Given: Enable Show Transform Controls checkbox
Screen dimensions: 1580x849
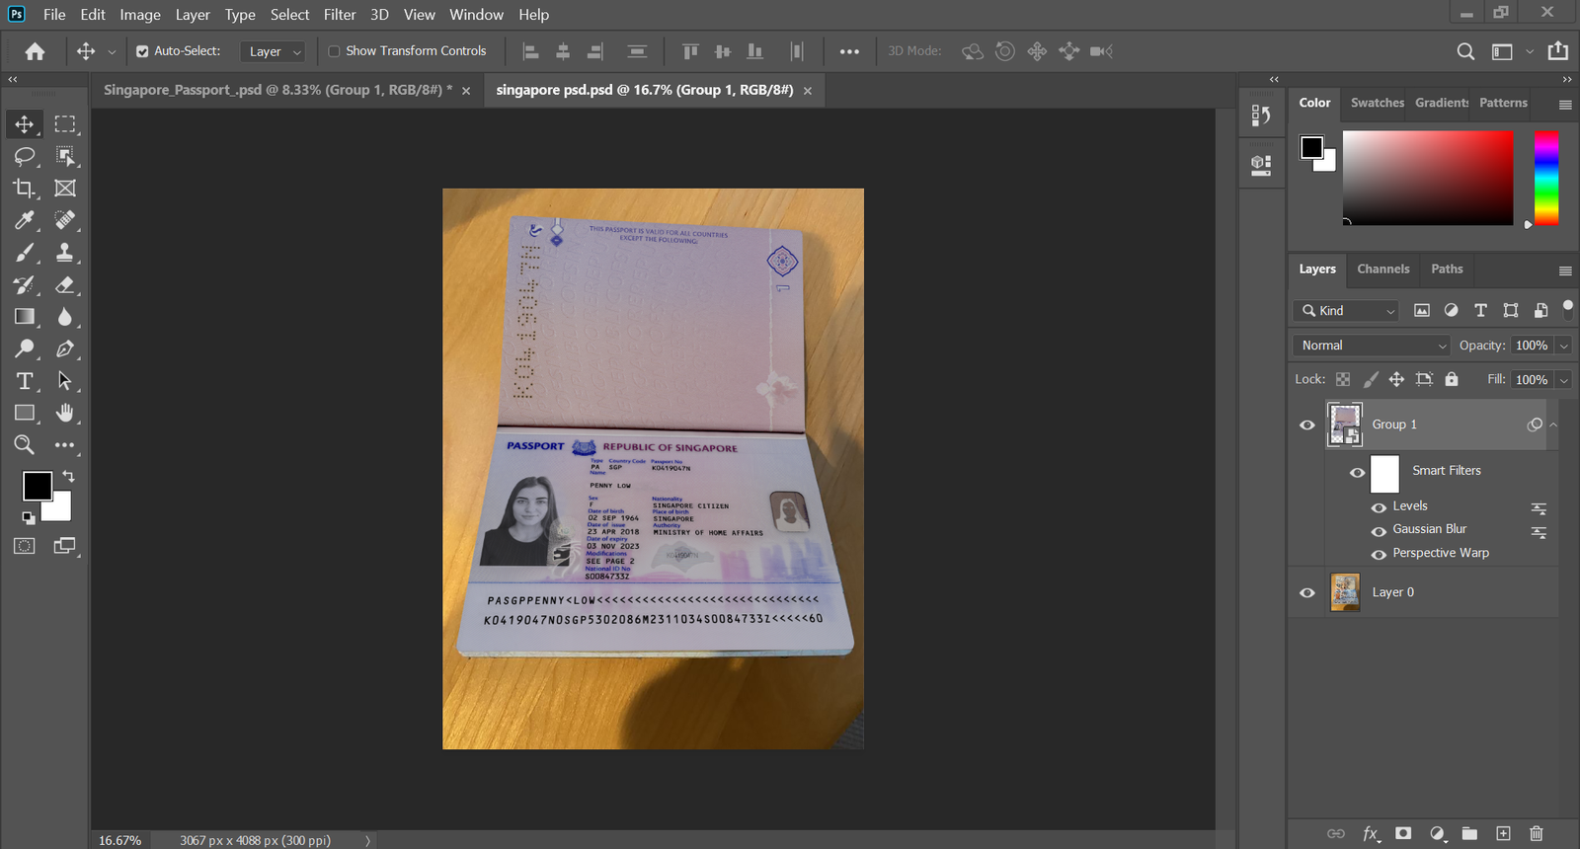Looking at the screenshot, I should tap(334, 51).
